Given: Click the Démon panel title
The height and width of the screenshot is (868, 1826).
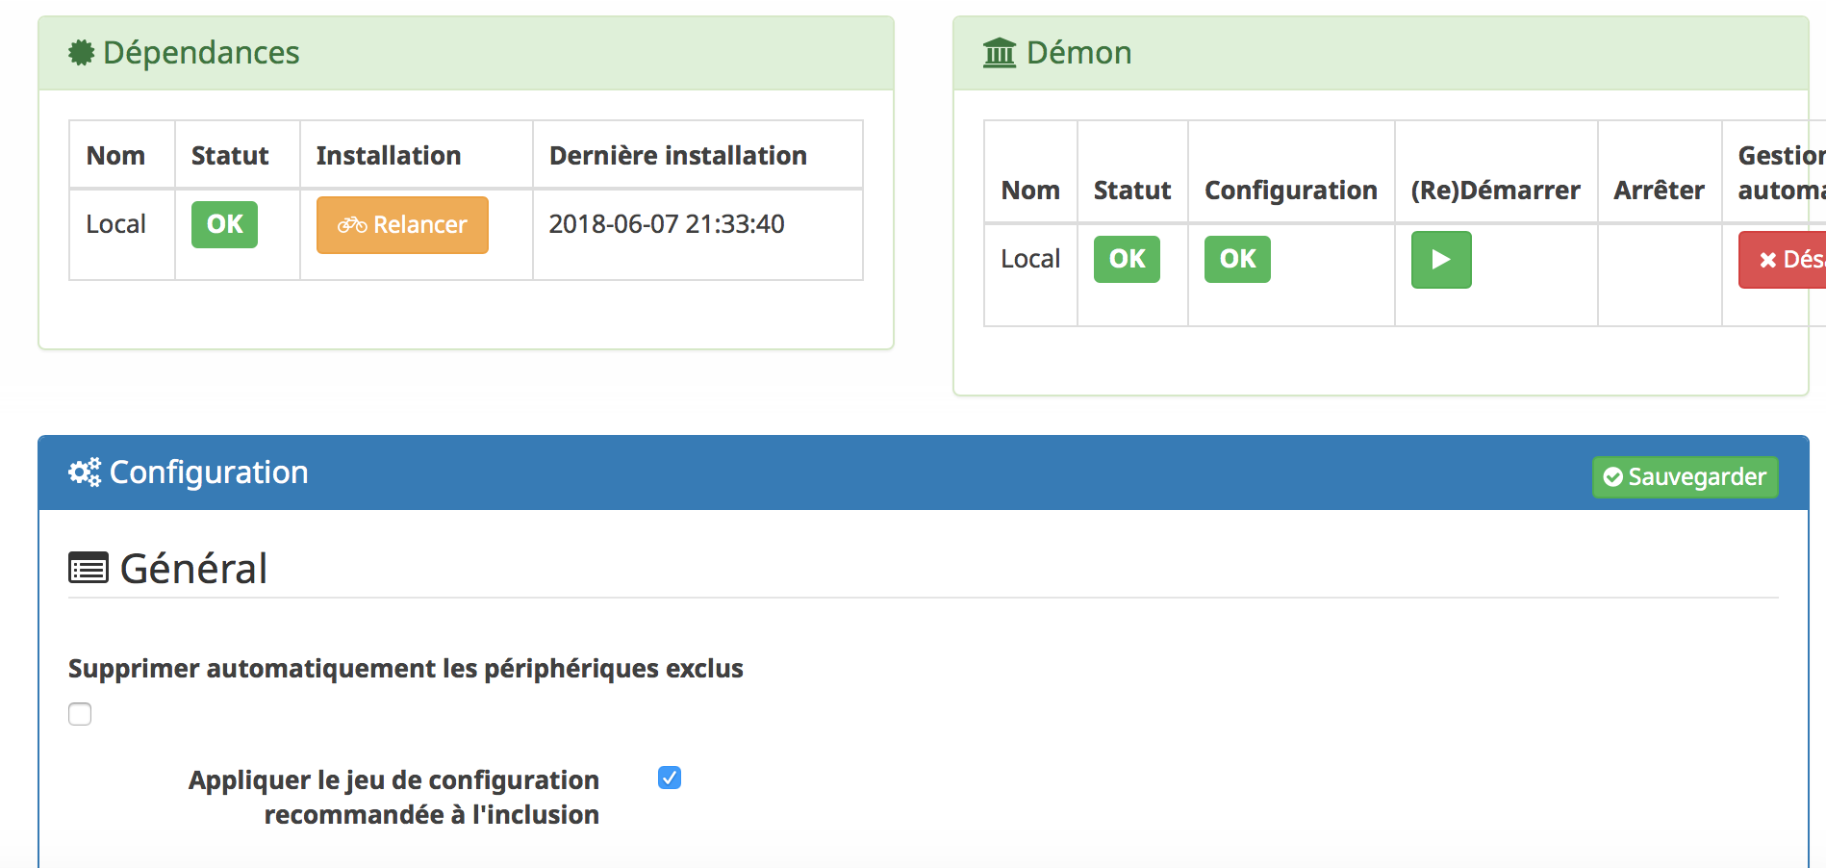Looking at the screenshot, I should click(x=1078, y=53).
